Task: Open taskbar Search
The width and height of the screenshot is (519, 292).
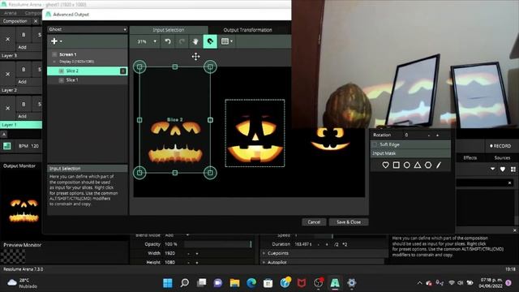Action: pos(184,283)
